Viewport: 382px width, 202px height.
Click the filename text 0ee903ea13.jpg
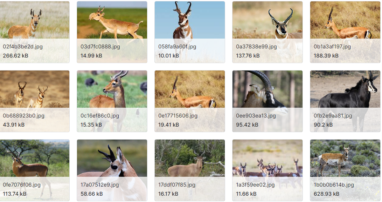click(256, 116)
